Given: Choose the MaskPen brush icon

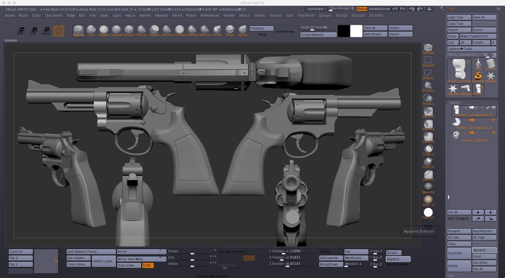Looking at the screenshot, I should (428, 112).
